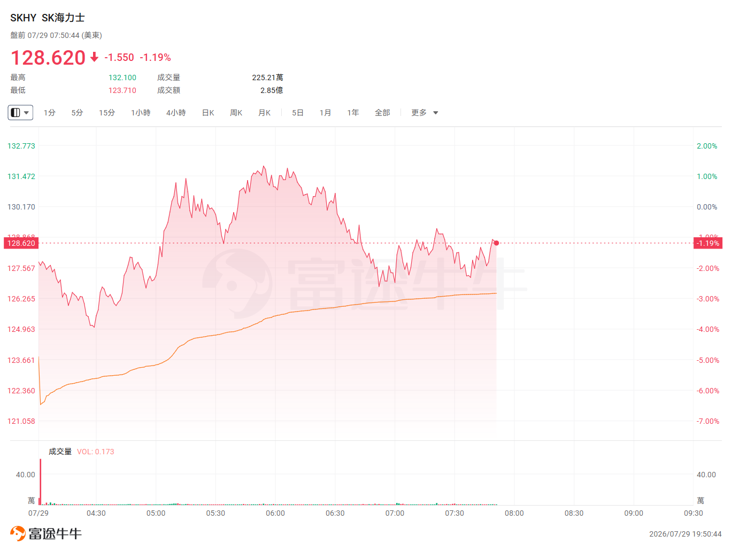
Task: Click the 成交額 value 2.85億
Action: pyautogui.click(x=272, y=90)
